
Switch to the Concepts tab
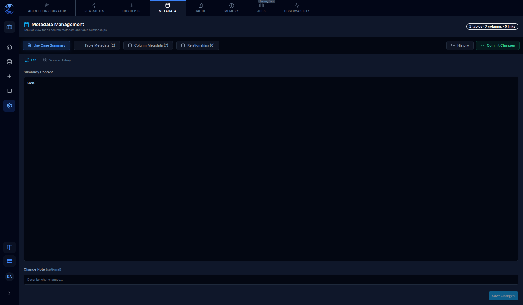pyautogui.click(x=131, y=8)
